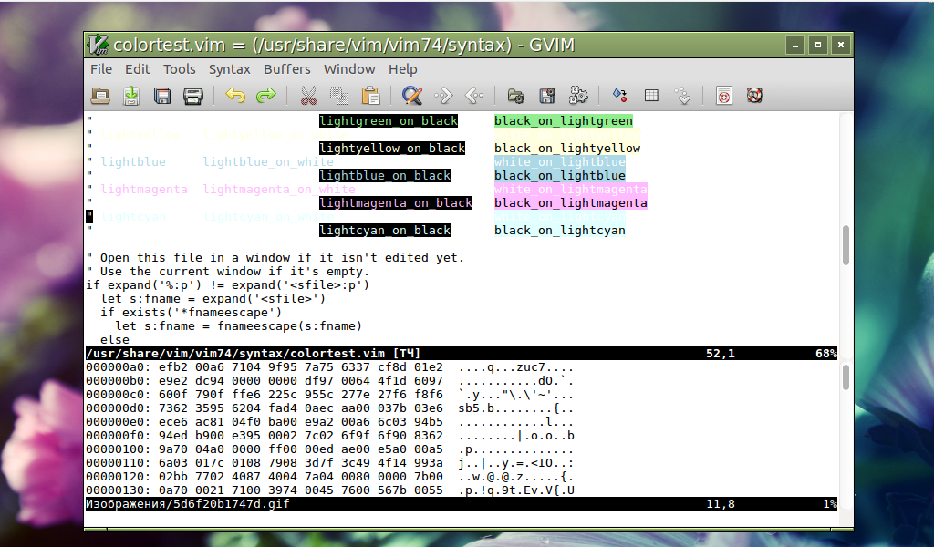Cut selection with scissors icon
Screen dimensions: 934x547
click(x=308, y=96)
